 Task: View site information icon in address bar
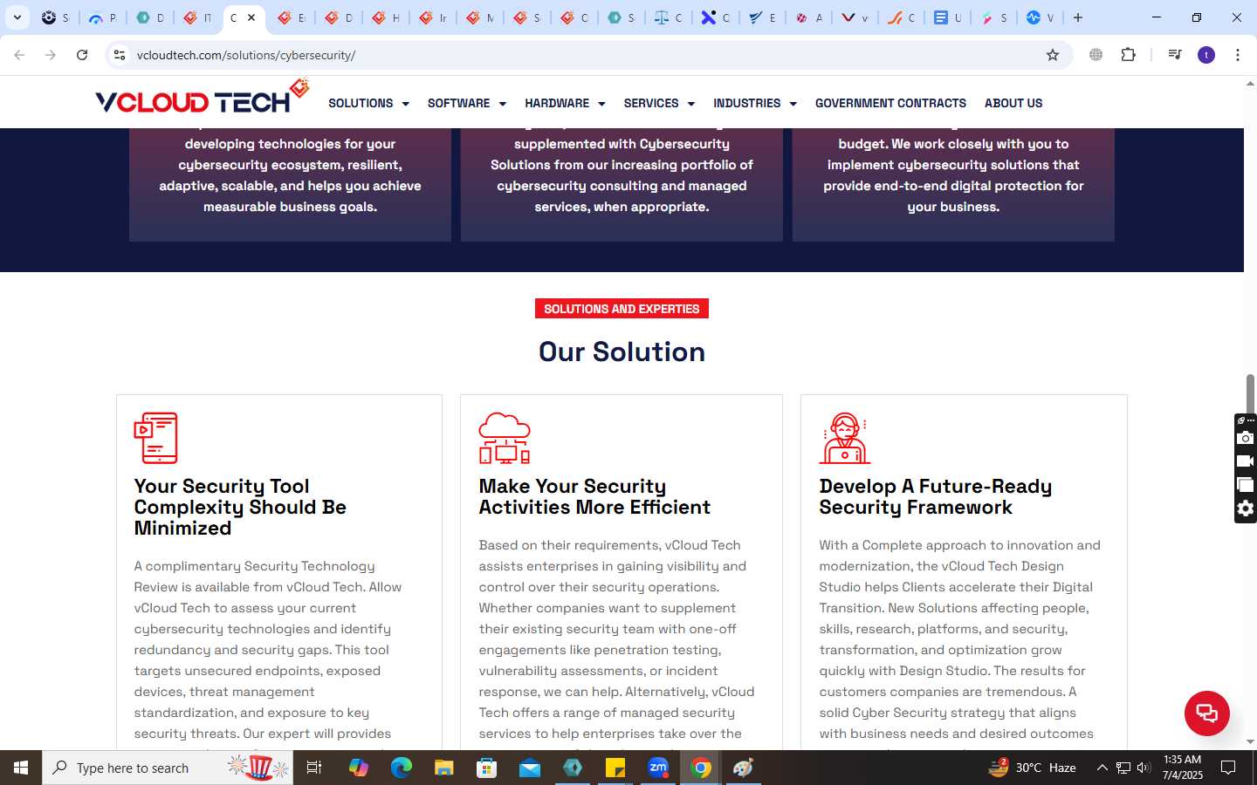pyautogui.click(x=120, y=55)
